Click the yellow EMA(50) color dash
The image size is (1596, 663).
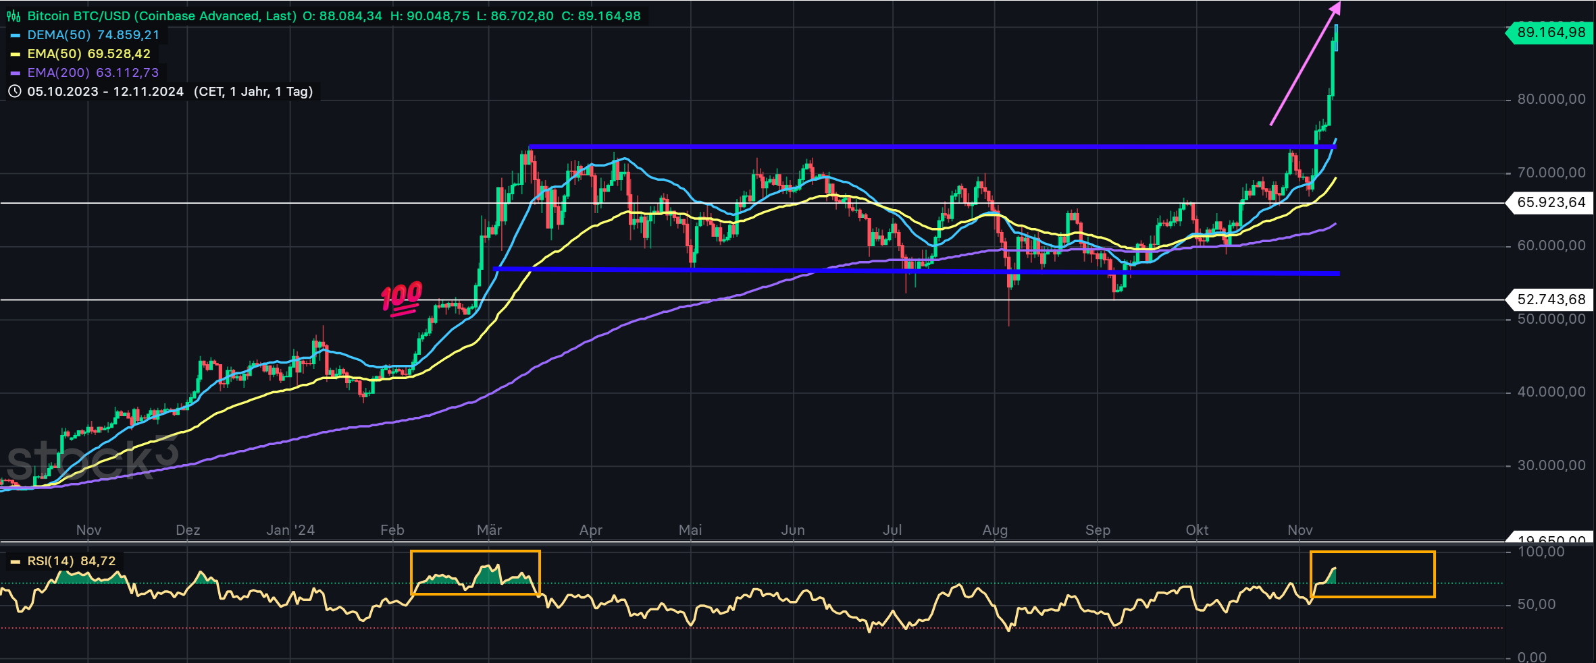point(16,54)
